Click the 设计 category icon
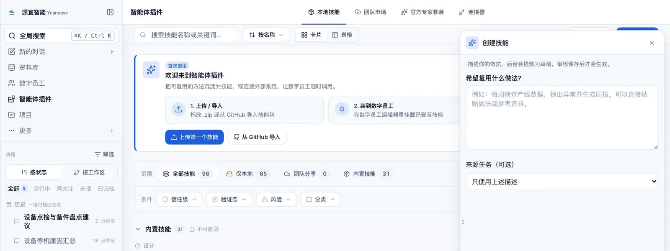Viewport: 670px width, 251px height. click(138, 246)
